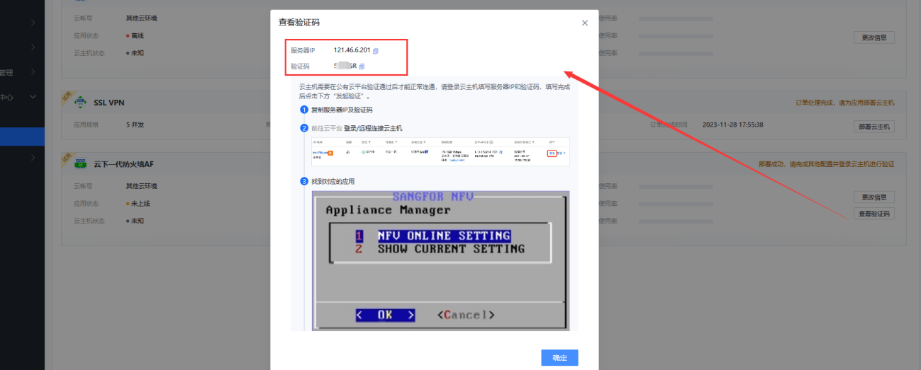Screen dimensions: 921x370
Task: Click the copy icon beside the 验证码 value
Action: [x=362, y=67]
